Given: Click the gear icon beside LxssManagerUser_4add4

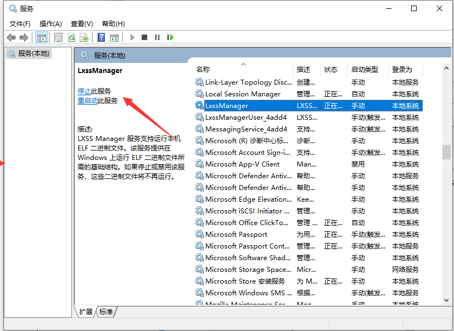Looking at the screenshot, I should [x=200, y=117].
